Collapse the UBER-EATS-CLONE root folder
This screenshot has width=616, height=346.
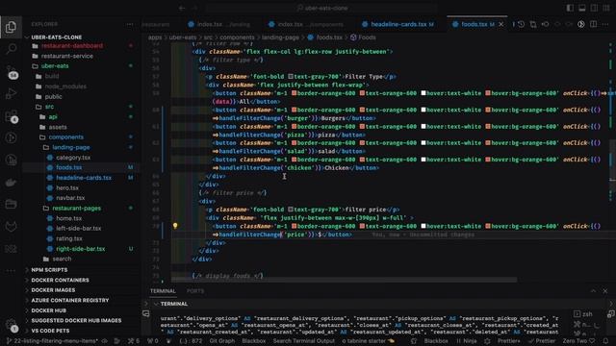point(57,37)
